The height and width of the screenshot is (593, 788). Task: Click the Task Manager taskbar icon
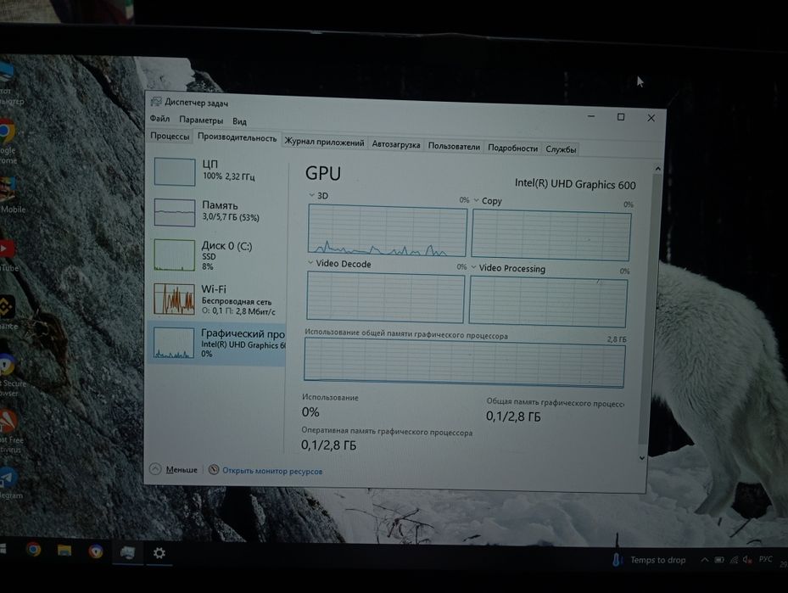pos(127,552)
